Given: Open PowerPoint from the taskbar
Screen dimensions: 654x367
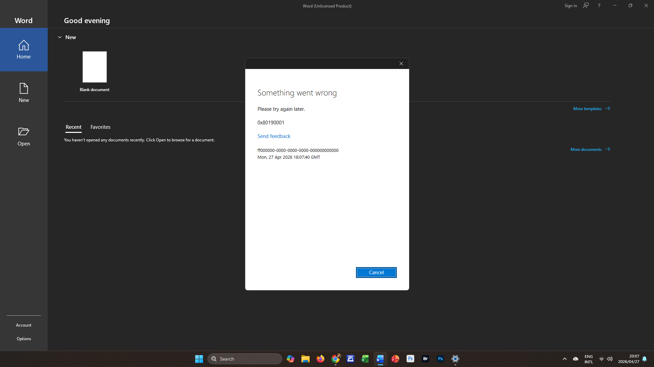Looking at the screenshot, I should pyautogui.click(x=395, y=359).
